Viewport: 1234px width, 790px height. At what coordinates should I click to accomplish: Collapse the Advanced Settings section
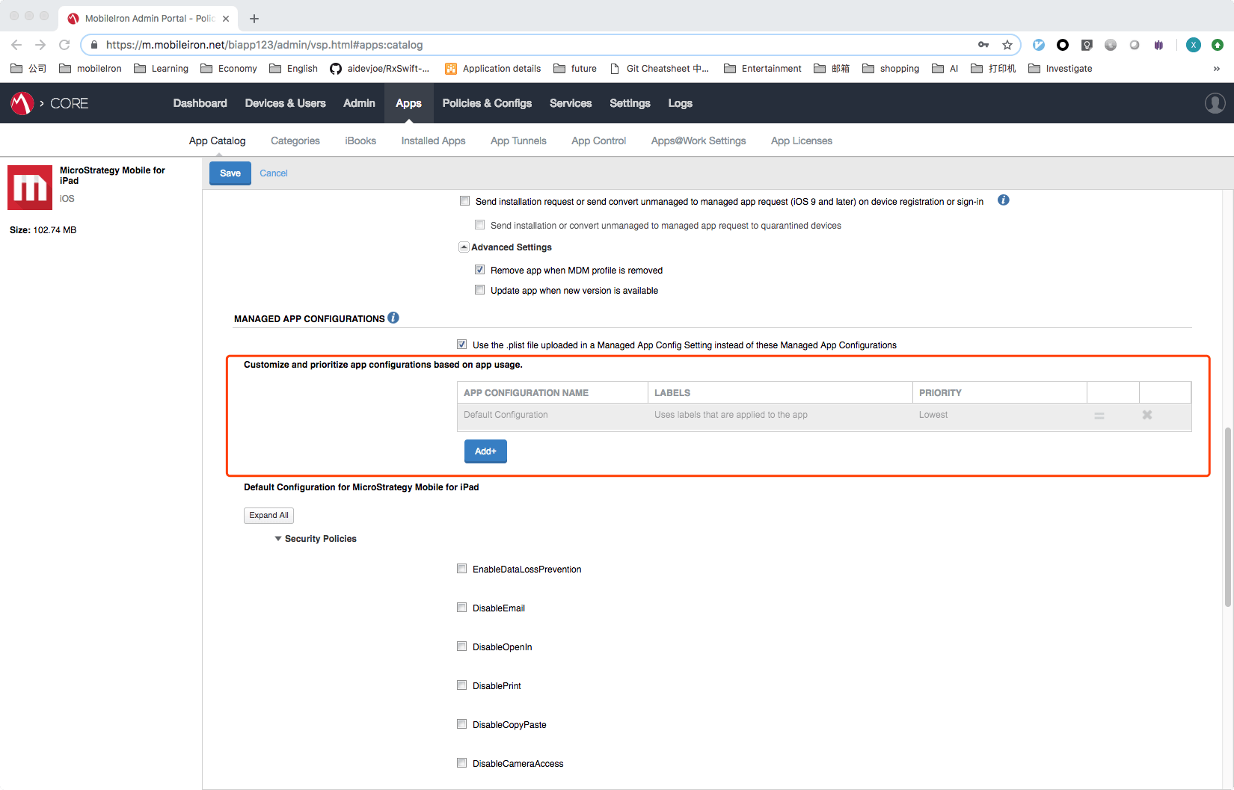(464, 247)
